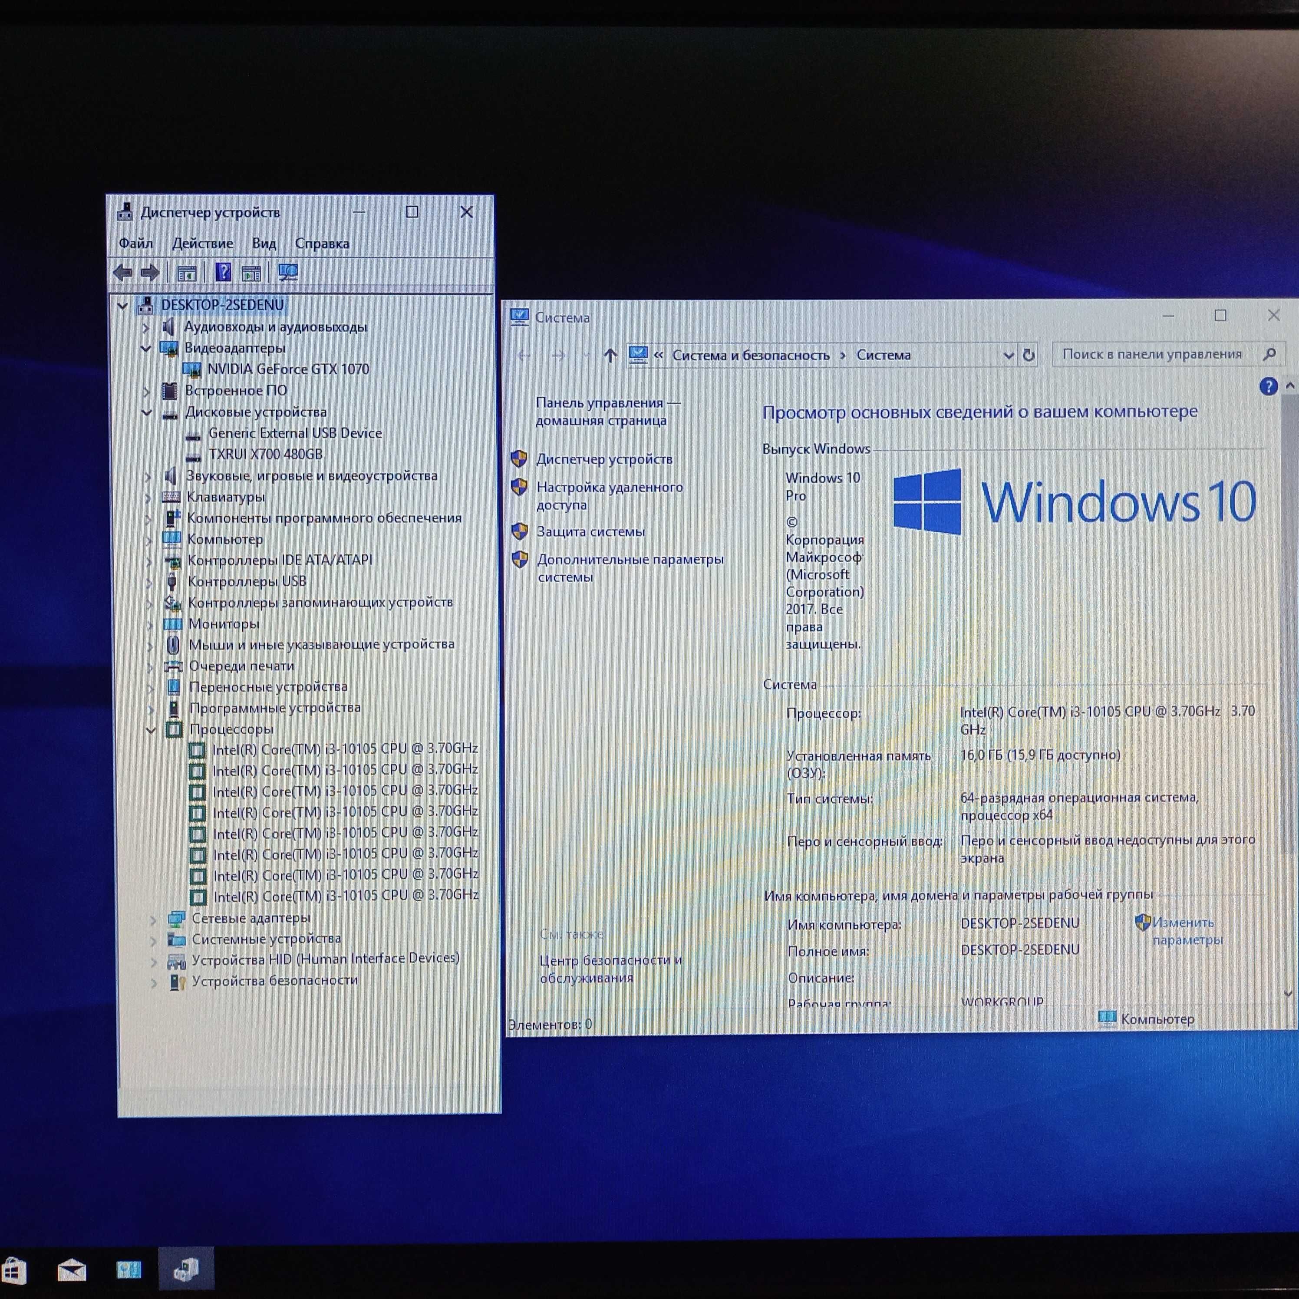Collapse the Видеоадаптеры category
Viewport: 1299px width, 1299px height.
pyautogui.click(x=146, y=348)
